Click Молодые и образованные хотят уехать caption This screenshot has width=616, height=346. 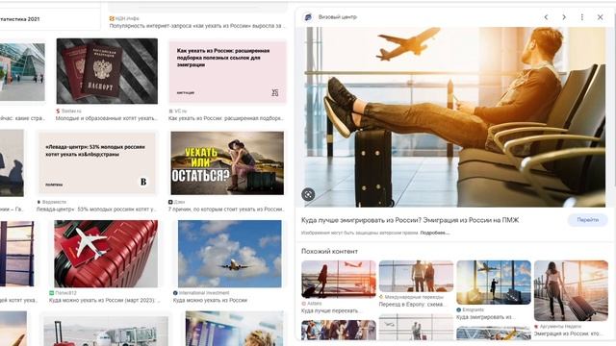107,118
